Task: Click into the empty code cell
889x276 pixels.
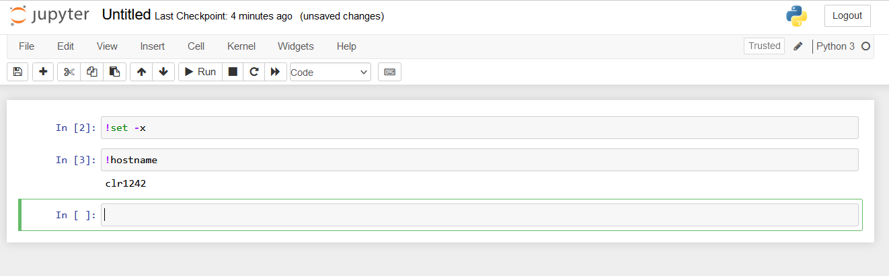Action: [x=479, y=215]
